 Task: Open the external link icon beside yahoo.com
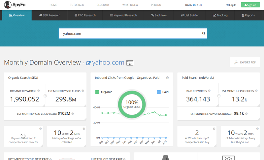click(88, 63)
